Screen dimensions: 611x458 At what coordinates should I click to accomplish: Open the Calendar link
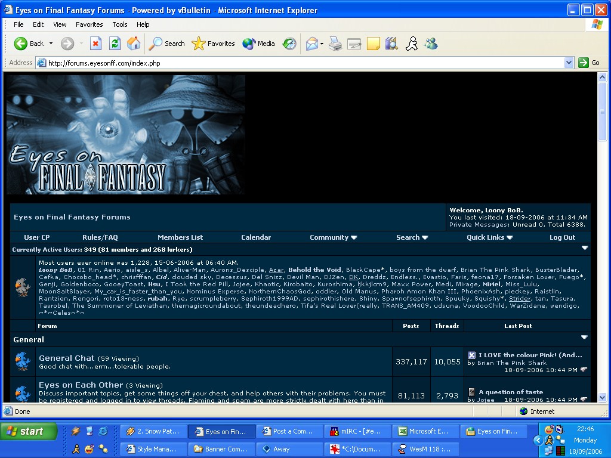pyautogui.click(x=256, y=237)
